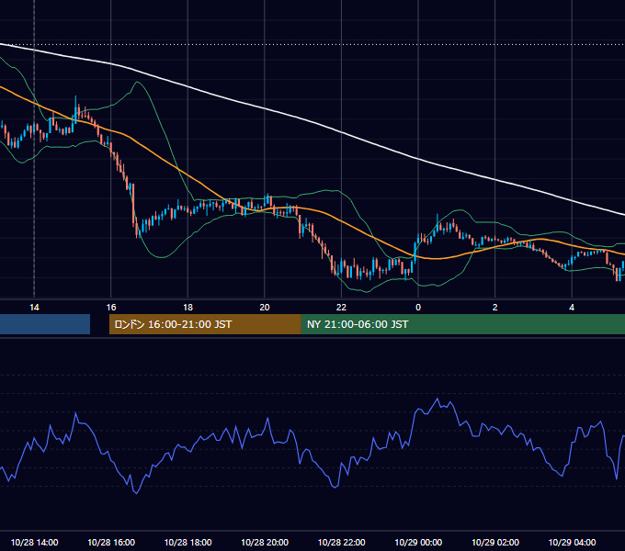Click the NY 21:00-06:00 JST session bar
625x551 pixels.
point(463,324)
